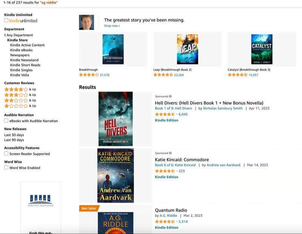Open the Hell Divers book cover
Image resolution: width=302 pixels, height=234 pixels.
pos(116,119)
